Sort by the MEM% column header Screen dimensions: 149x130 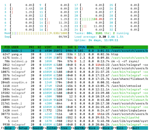click(90, 47)
